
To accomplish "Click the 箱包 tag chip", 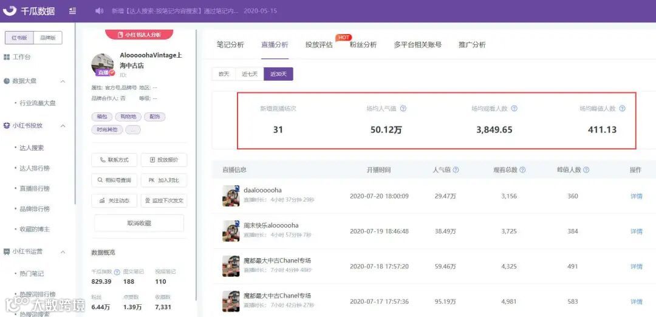I will [101, 117].
